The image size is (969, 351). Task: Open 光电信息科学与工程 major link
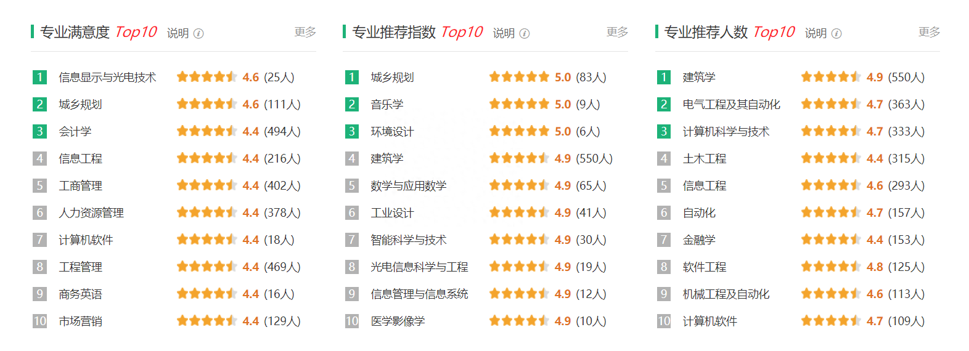(419, 267)
